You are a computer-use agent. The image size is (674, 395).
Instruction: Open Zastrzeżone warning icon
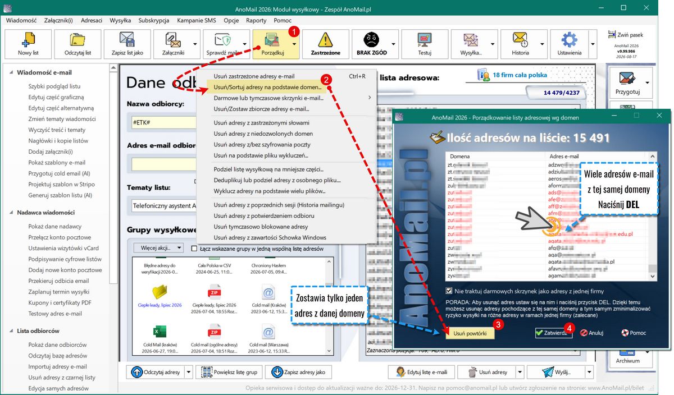tap(325, 40)
